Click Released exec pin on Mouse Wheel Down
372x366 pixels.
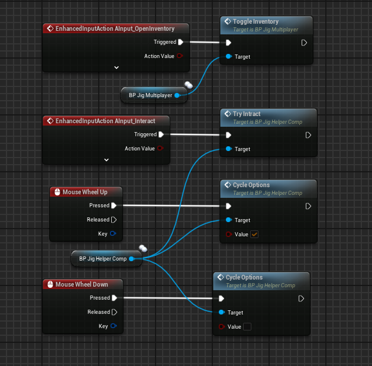click(x=114, y=312)
